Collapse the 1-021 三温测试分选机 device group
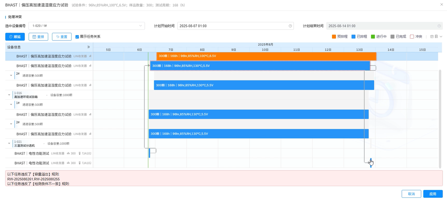Viewport: 447px width, 200px height. pyautogui.click(x=9, y=144)
